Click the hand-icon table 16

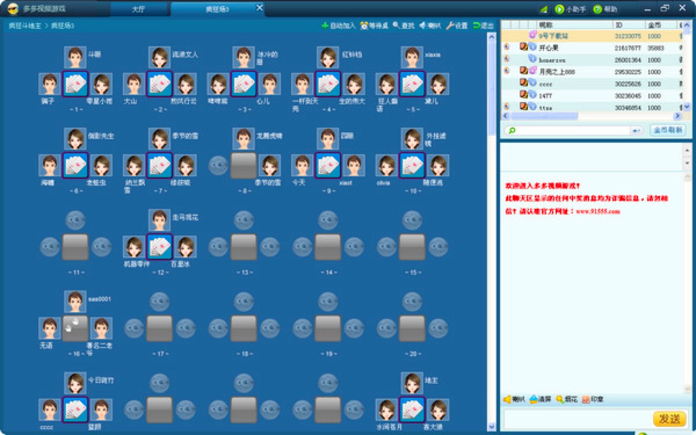(75, 328)
